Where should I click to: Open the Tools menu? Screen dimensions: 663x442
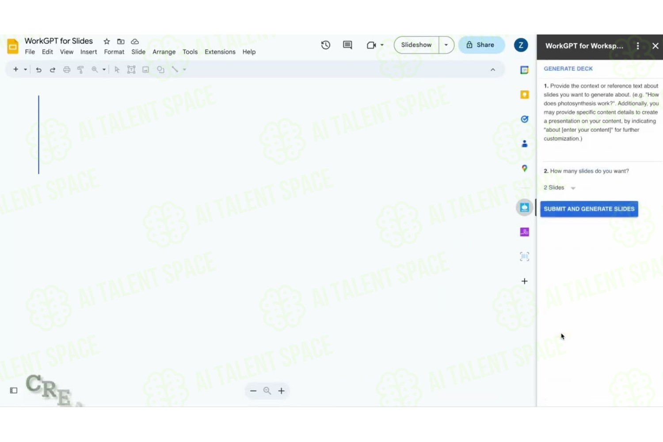coord(190,52)
